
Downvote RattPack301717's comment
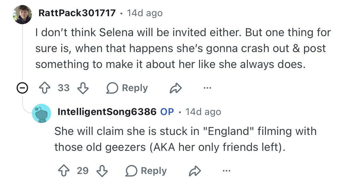pos(84,88)
